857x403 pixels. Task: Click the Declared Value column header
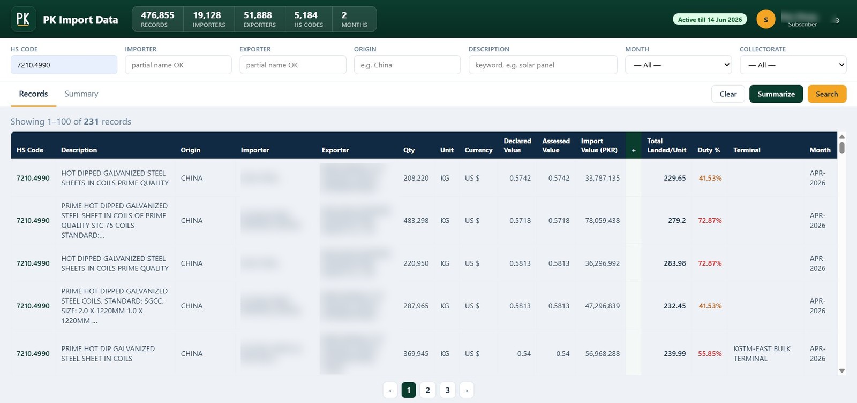point(517,145)
